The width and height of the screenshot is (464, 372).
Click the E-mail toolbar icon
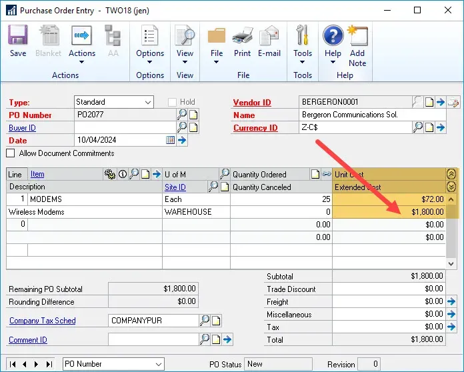pos(269,41)
